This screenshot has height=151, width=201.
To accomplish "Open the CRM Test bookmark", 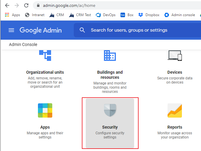I will [x=80, y=15].
